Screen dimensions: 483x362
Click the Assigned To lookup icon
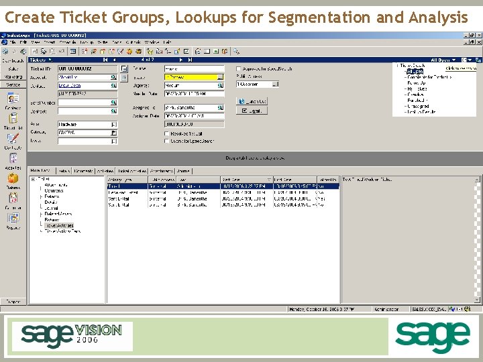(x=220, y=107)
